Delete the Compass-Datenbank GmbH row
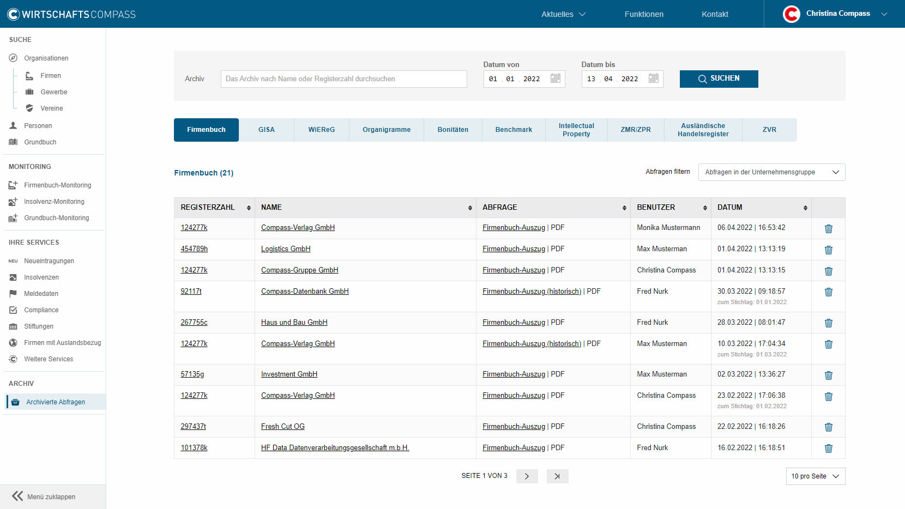 click(828, 292)
